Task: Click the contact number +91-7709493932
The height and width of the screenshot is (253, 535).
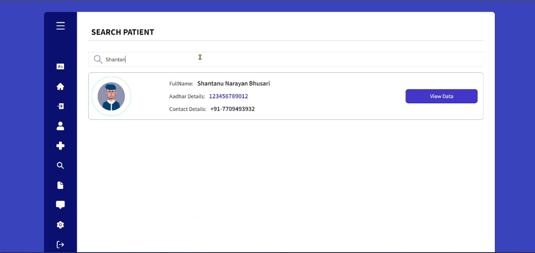Action: pyautogui.click(x=232, y=109)
